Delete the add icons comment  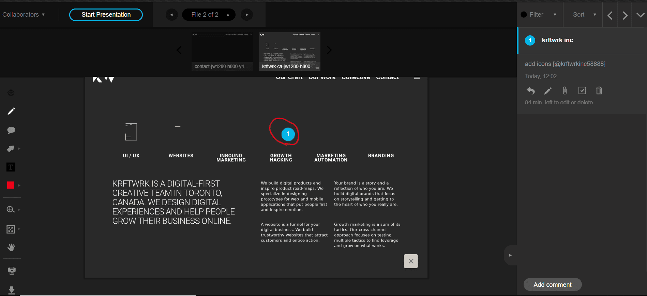(599, 90)
